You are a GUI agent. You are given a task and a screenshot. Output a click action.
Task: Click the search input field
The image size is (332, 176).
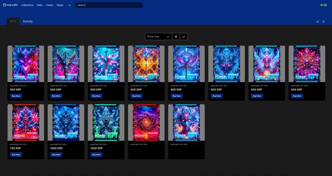(x=109, y=5)
